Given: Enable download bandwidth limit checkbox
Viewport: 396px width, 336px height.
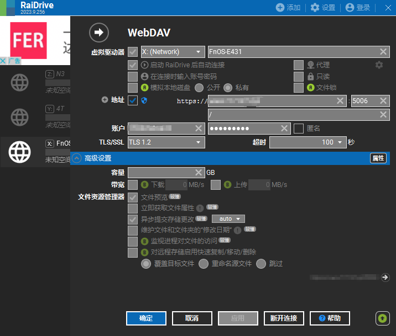Looking at the screenshot, I should coord(133,185).
